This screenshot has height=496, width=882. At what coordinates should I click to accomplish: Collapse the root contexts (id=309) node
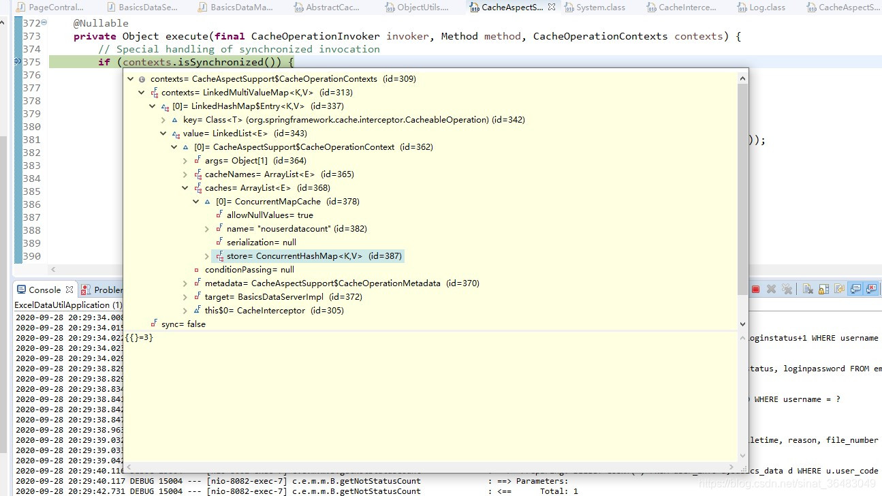[x=130, y=79]
